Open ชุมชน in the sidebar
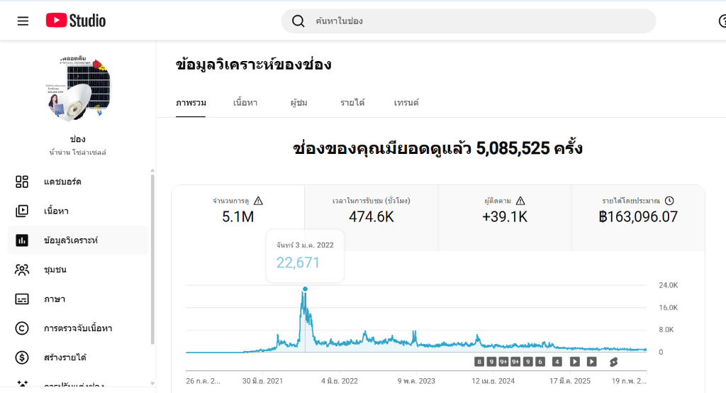 pos(78,270)
